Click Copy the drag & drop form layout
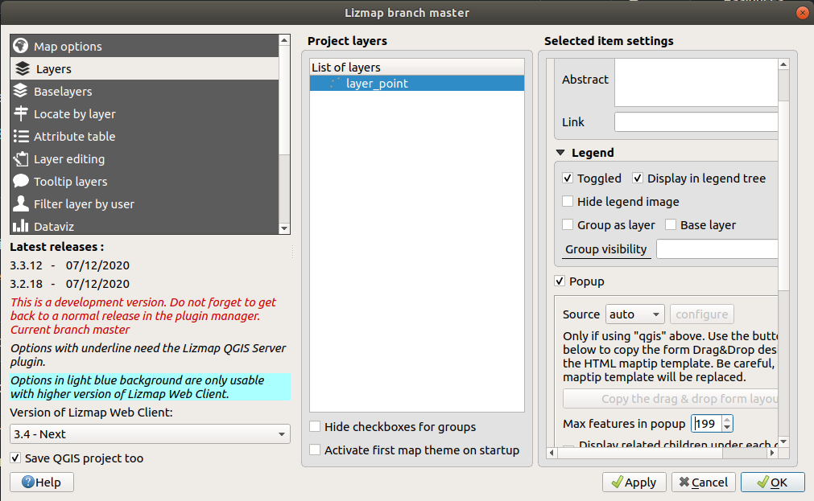Screen dimensions: 814x501 (x=670, y=398)
